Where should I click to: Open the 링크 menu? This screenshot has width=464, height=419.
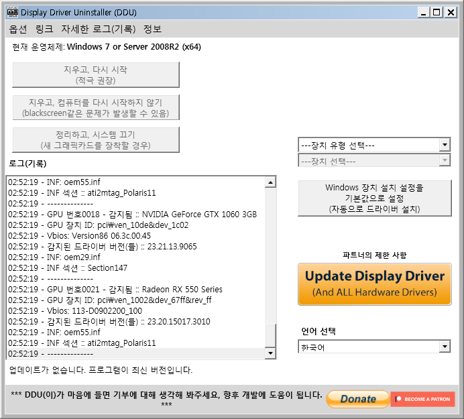pyautogui.click(x=44, y=29)
